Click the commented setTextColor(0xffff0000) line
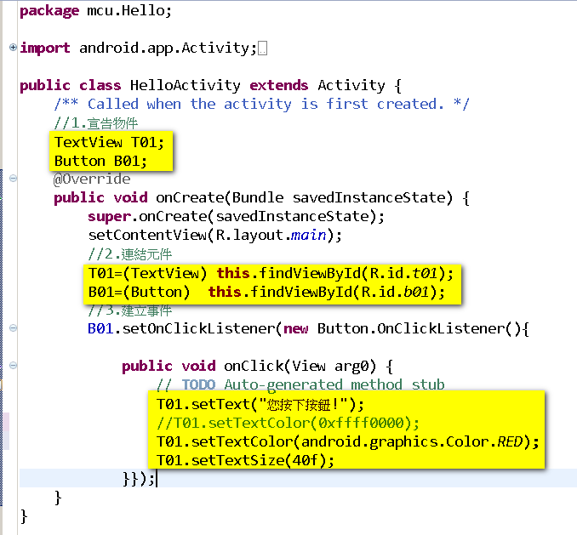 [288, 424]
